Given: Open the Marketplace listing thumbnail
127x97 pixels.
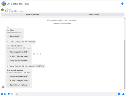Looking at the screenshot, I should 2,10.
